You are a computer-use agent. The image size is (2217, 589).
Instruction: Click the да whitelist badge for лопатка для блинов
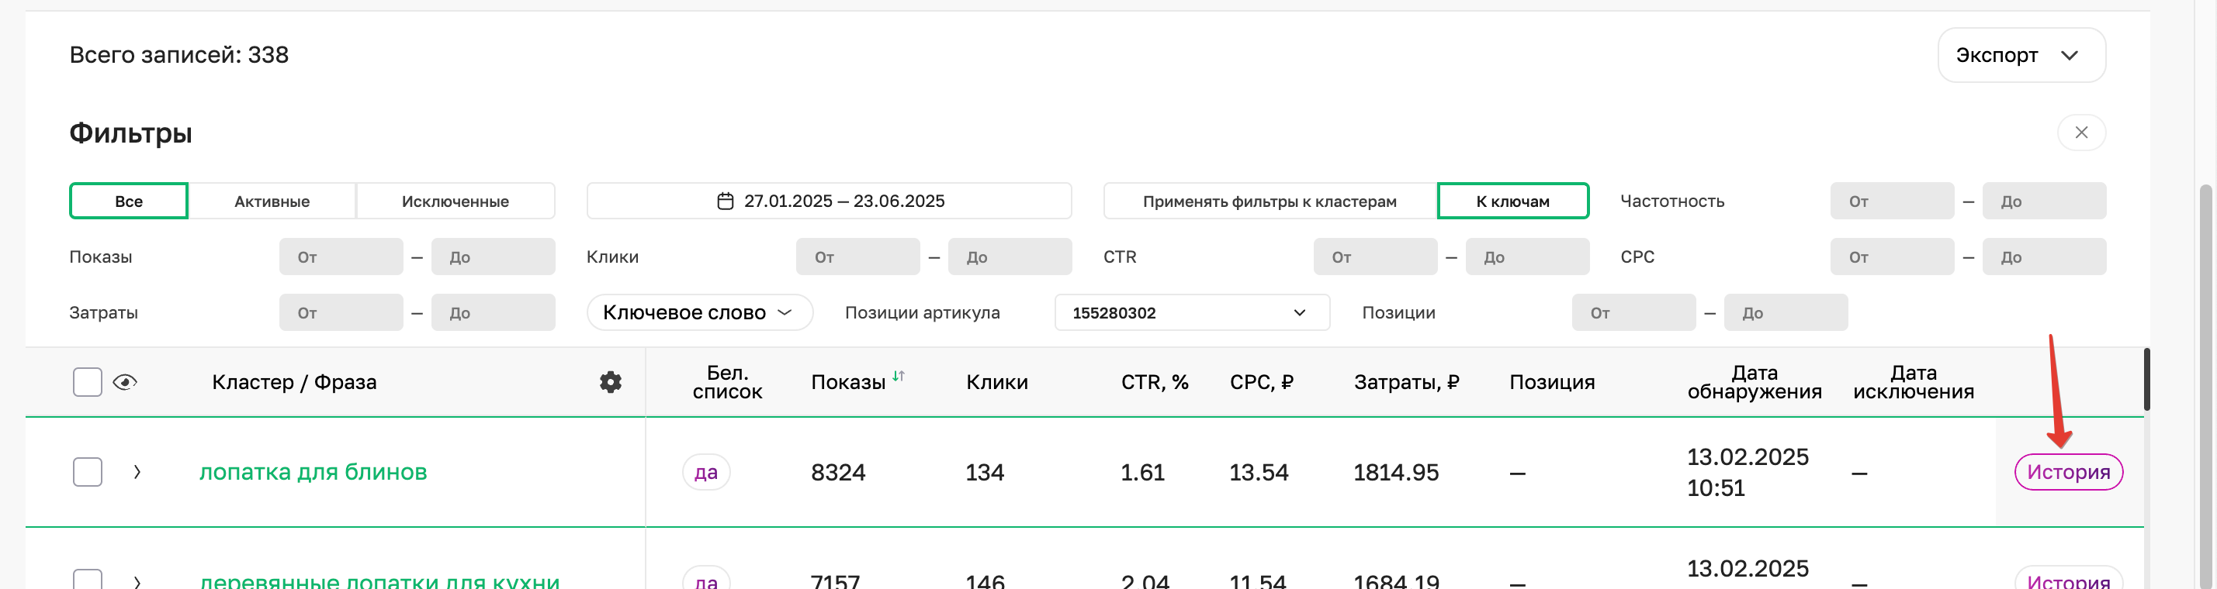tap(705, 472)
